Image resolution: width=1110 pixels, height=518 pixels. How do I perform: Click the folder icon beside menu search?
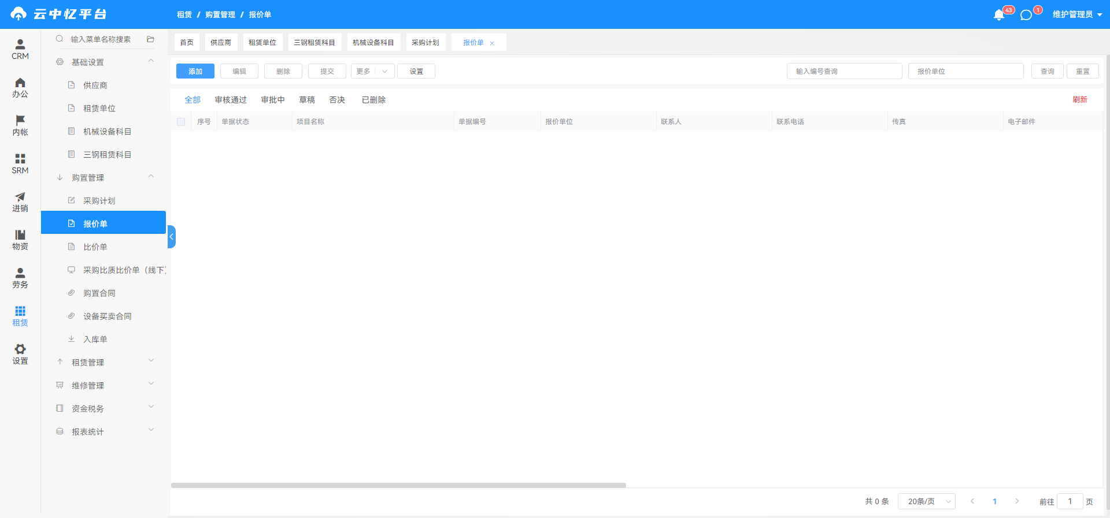pos(150,39)
